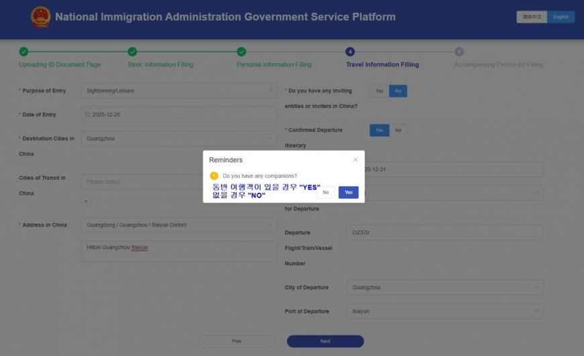Select Yes for inviting entities in China
The height and width of the screenshot is (356, 584).
pos(379,91)
